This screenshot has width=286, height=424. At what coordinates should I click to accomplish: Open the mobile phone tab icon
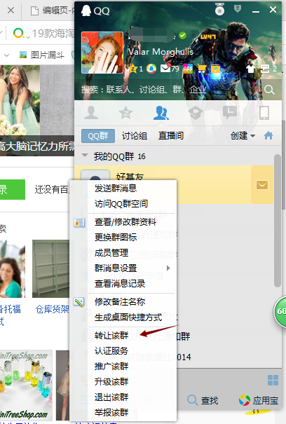click(264, 113)
